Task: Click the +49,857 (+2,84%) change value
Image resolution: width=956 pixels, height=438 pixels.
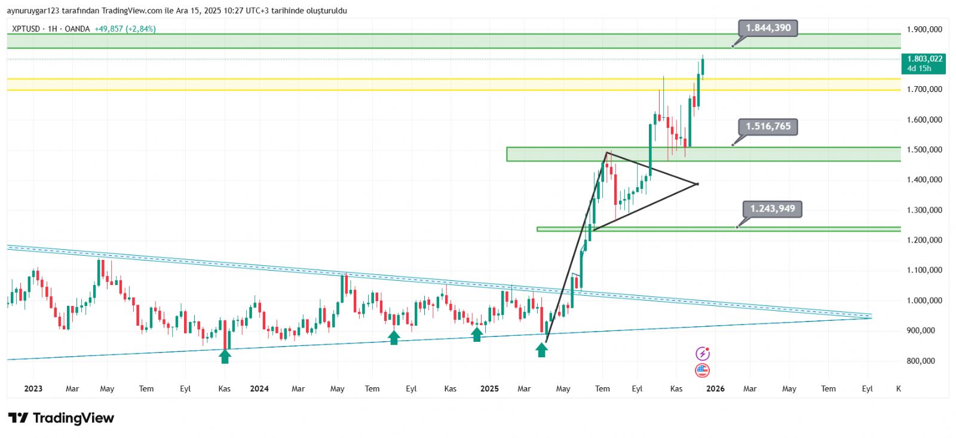Action: pos(125,29)
